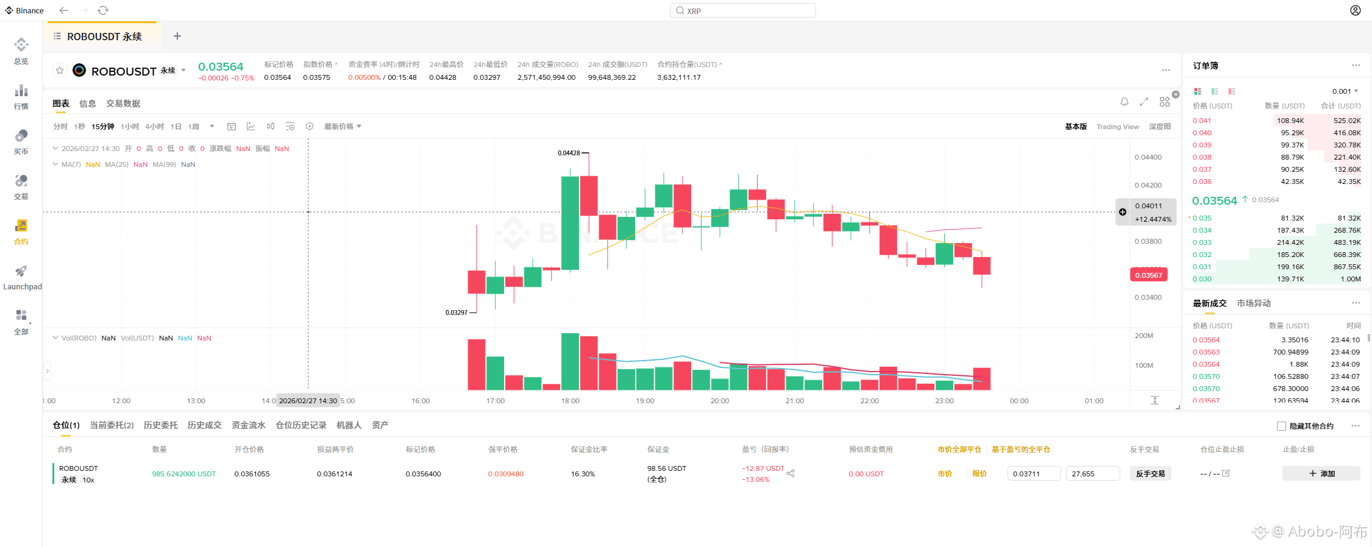This screenshot has height=547, width=1372.
Task: Open 全部 all apps in left sidebar
Action: [x=21, y=322]
